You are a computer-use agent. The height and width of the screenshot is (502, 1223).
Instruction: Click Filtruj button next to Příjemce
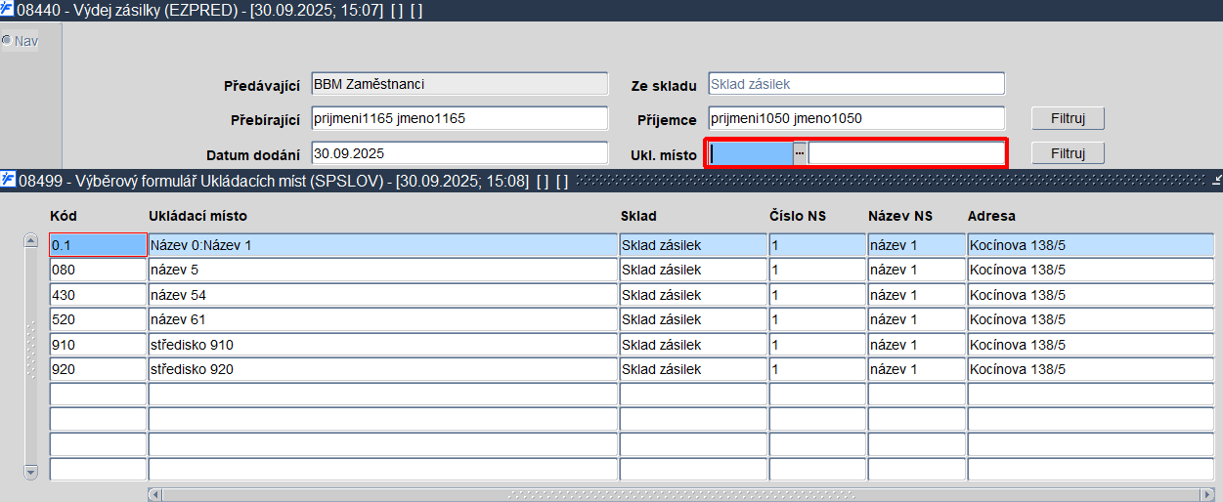(1068, 118)
